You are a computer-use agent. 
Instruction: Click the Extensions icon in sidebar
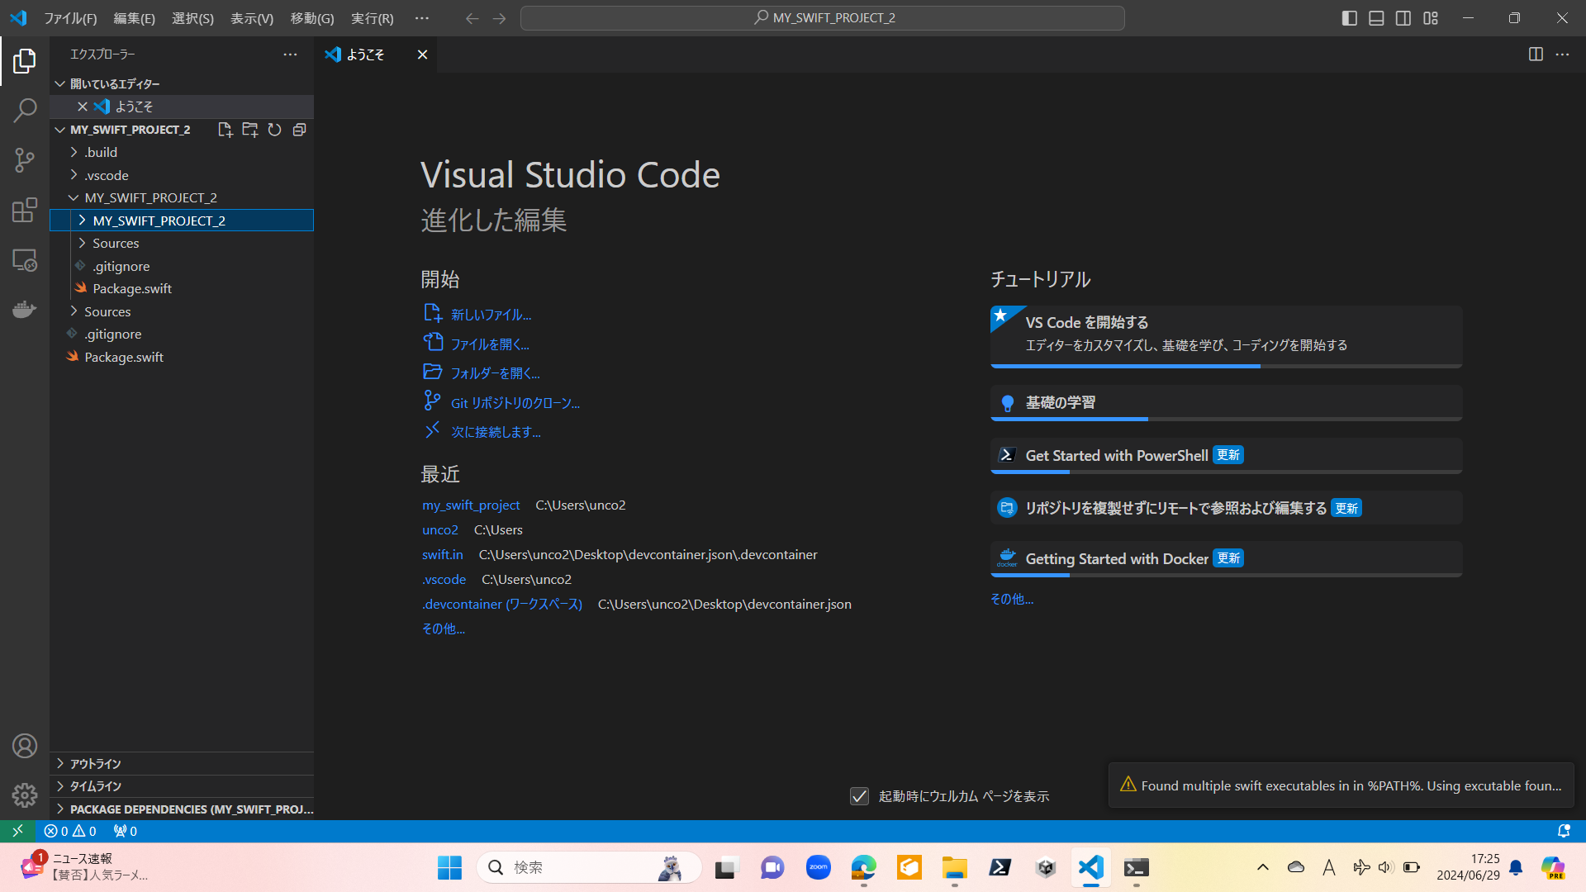coord(24,211)
